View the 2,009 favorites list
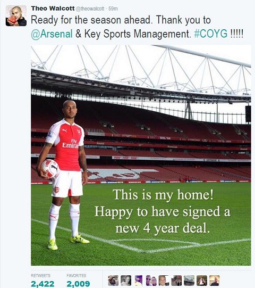Viewport: 255px width, 288px height. [x=78, y=284]
